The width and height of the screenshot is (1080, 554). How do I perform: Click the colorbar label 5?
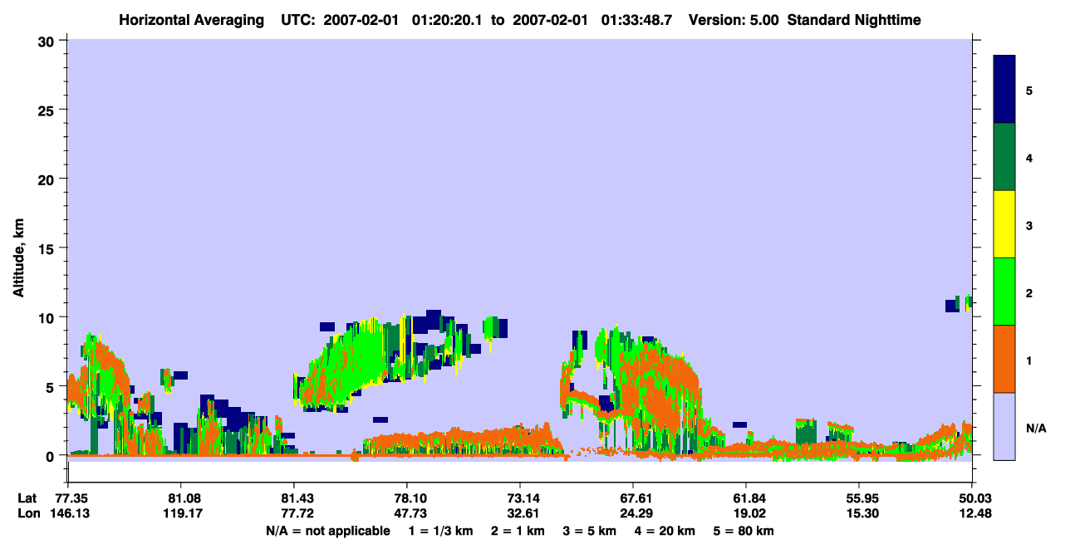(x=1028, y=90)
